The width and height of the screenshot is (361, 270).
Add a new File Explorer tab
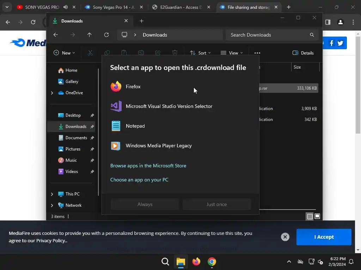(142, 21)
